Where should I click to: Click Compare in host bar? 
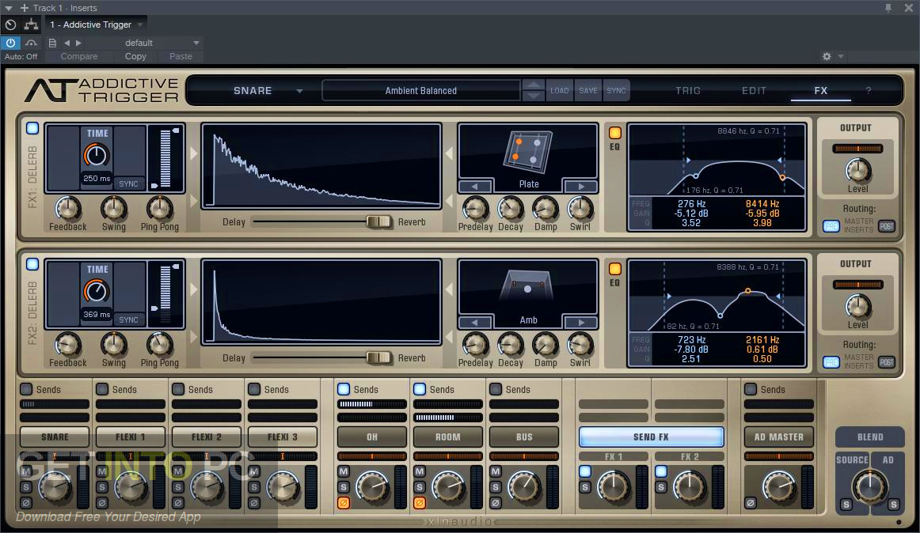point(79,56)
